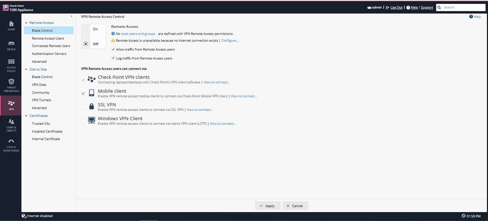
Task: Click into the Search input field
Action: pos(464,7)
